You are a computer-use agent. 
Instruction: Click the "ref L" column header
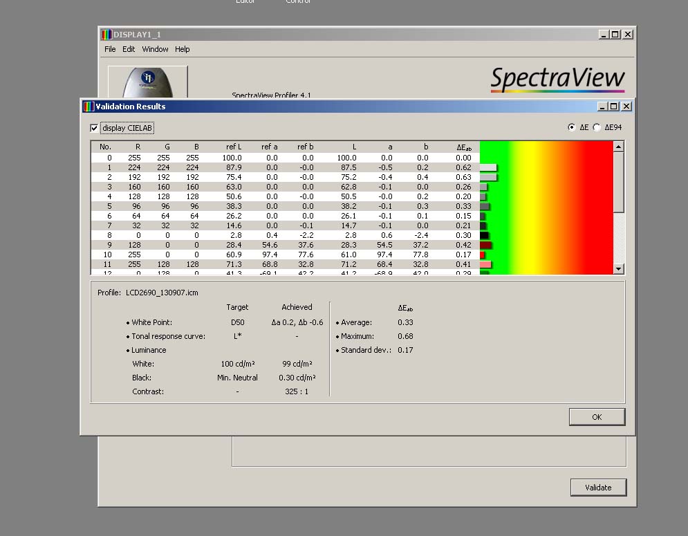[234, 147]
